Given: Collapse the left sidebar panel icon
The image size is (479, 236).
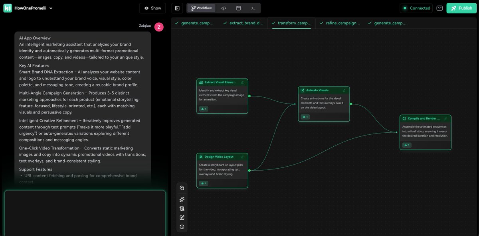Looking at the screenshot, I should pos(177,8).
